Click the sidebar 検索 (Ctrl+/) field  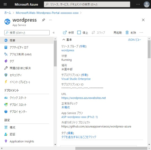[x=27, y=33]
